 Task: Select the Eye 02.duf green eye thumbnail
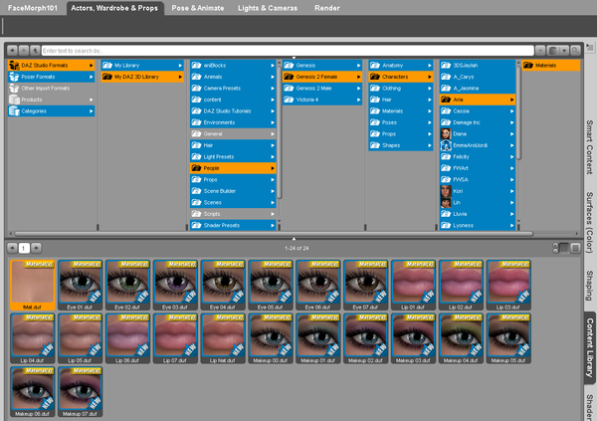pyautogui.click(x=127, y=285)
